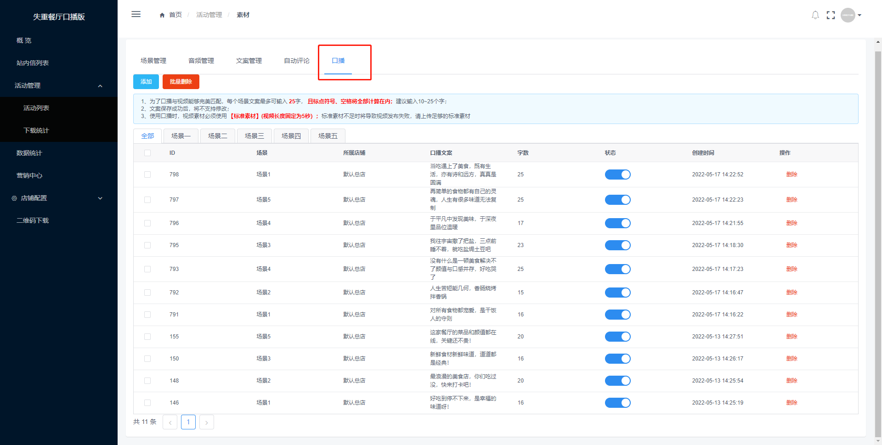Click the page scrollbar on the right
882x445 pixels.
pos(878,230)
